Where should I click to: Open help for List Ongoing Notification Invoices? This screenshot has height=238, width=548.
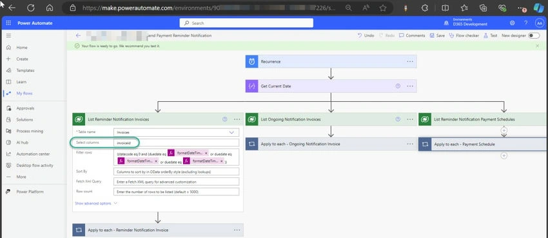point(398,119)
